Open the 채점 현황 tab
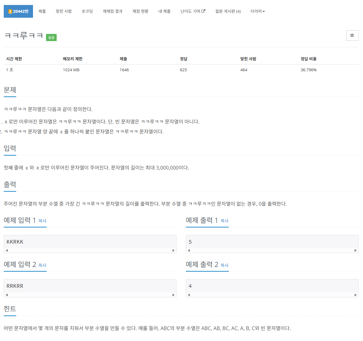Image resolution: width=363 pixels, height=341 pixels. coord(140,11)
